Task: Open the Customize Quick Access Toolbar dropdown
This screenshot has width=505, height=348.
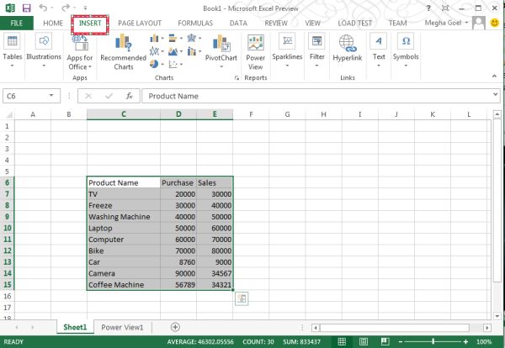Action: point(85,8)
